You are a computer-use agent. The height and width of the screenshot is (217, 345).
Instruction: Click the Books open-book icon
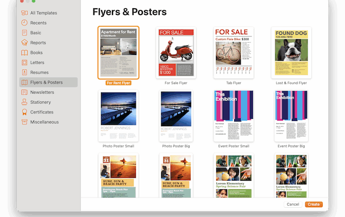point(24,53)
